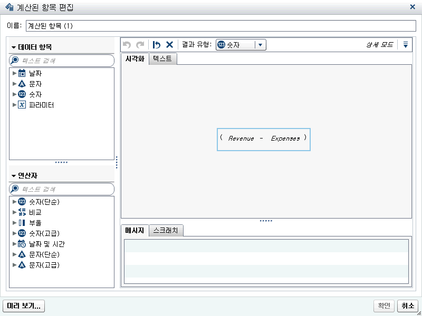Click the 상세 모드 icon at top right
422x316 pixels.
click(406, 45)
